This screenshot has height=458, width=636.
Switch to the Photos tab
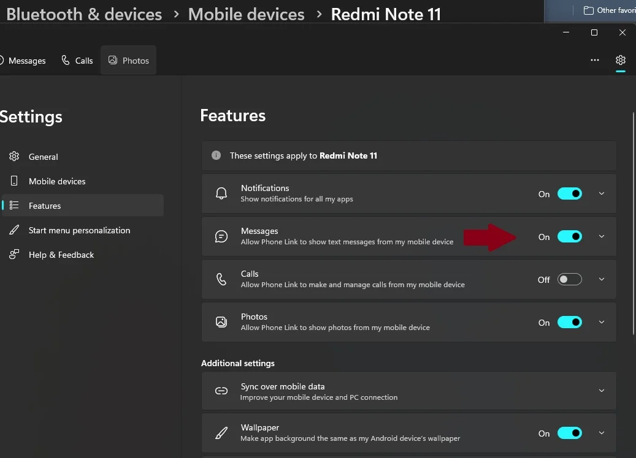pyautogui.click(x=129, y=61)
